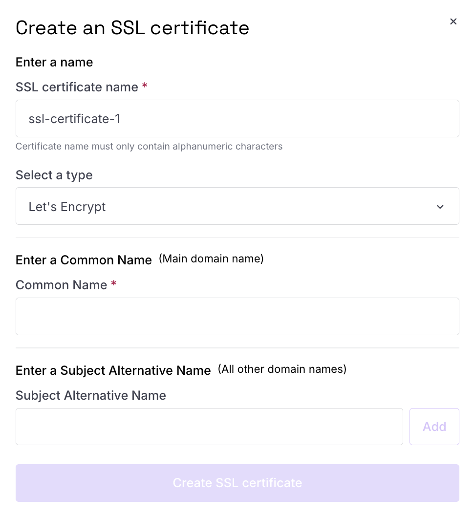Click the '(All other domain names)' hint

[282, 369]
